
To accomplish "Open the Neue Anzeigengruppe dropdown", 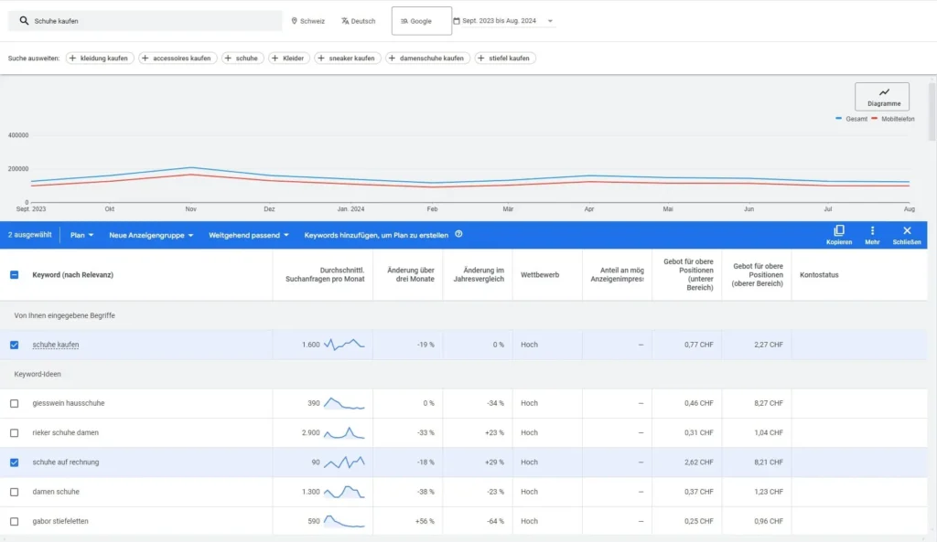I will pos(151,235).
